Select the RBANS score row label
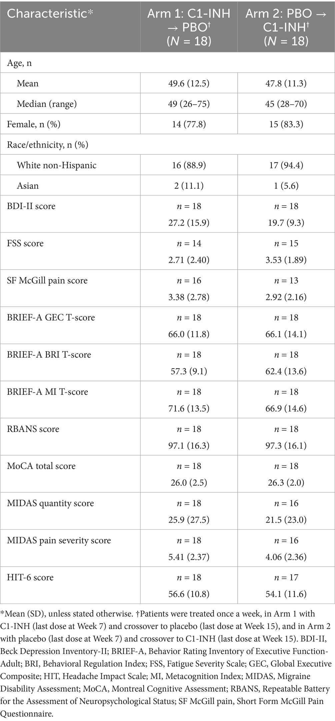Image resolution: width=335 pixels, height=721 pixels. (x=33, y=429)
